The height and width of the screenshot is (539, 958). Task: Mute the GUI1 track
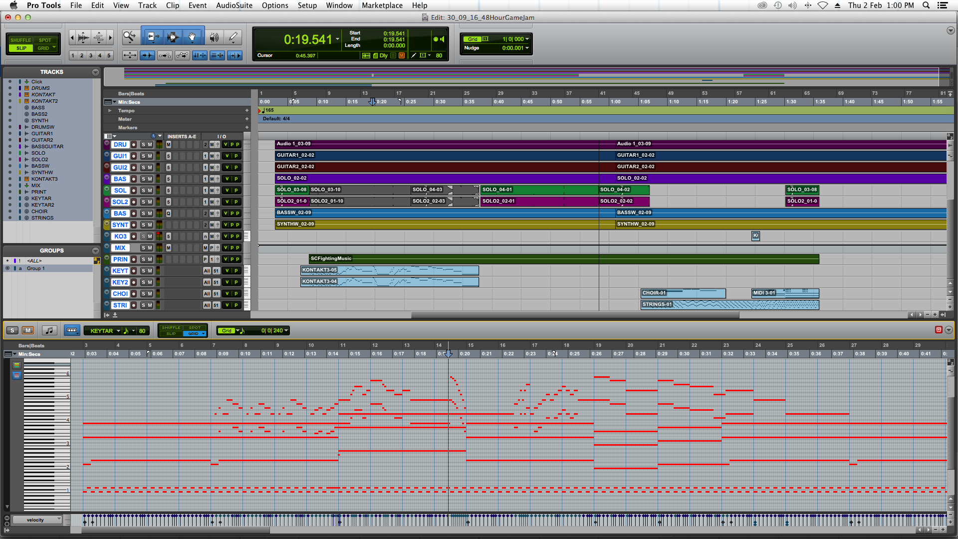tap(150, 156)
